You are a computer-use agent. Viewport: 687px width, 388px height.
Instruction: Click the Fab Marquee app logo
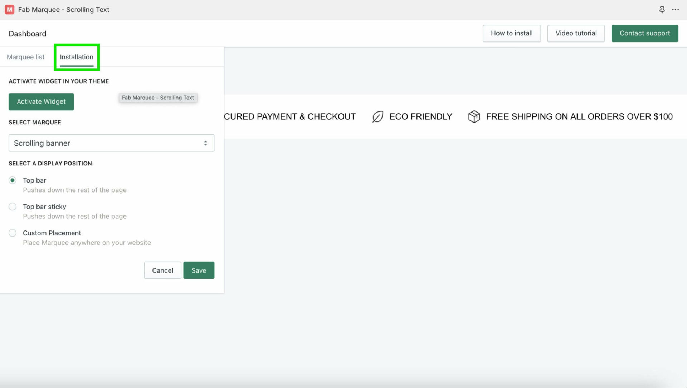pyautogui.click(x=9, y=9)
